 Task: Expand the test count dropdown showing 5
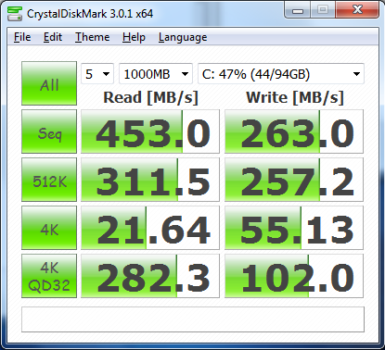97,74
